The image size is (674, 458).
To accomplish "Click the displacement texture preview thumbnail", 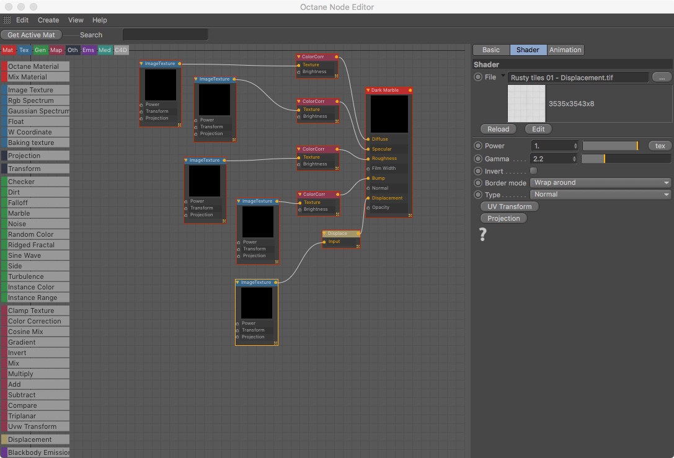I will tap(526, 103).
